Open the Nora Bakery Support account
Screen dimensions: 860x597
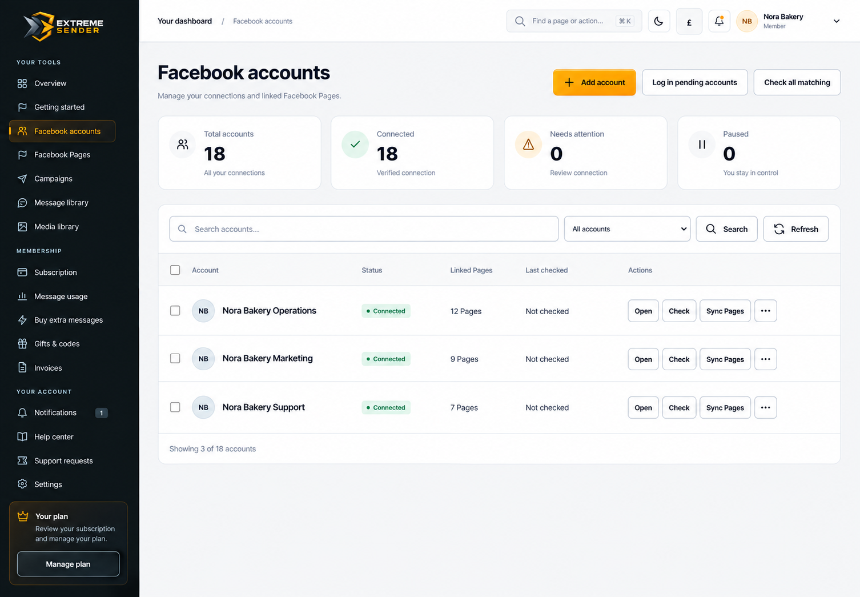643,407
